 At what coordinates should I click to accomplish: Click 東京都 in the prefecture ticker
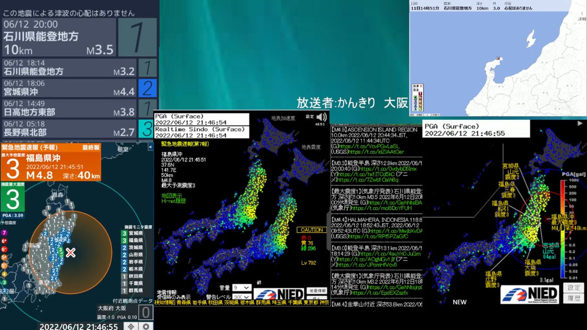(311, 302)
